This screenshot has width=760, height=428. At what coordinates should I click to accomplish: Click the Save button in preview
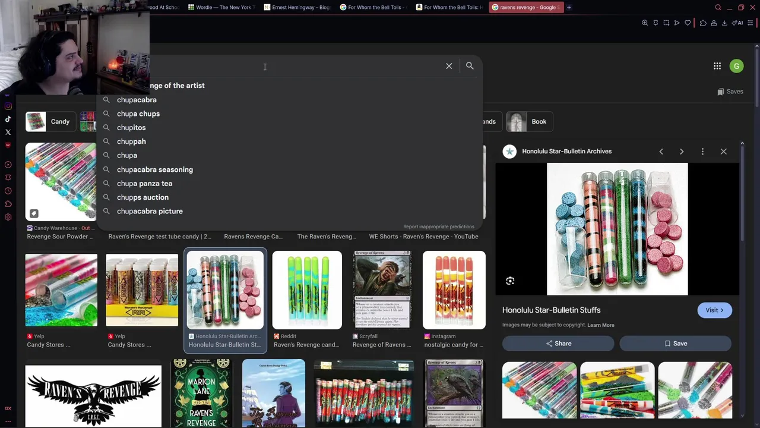click(676, 344)
